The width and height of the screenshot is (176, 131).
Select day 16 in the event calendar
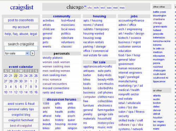[x=36, y=92]
